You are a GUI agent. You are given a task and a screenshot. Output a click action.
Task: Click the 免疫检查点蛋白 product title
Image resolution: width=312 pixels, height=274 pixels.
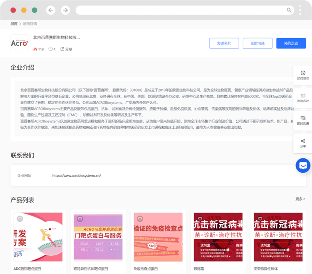point(145,269)
